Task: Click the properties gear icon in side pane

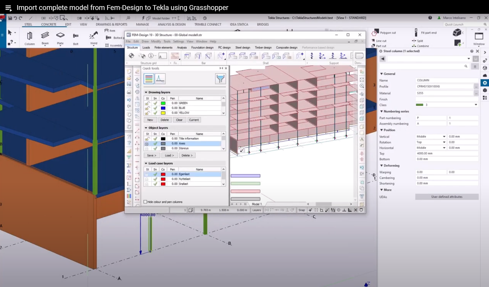Action: (485, 83)
